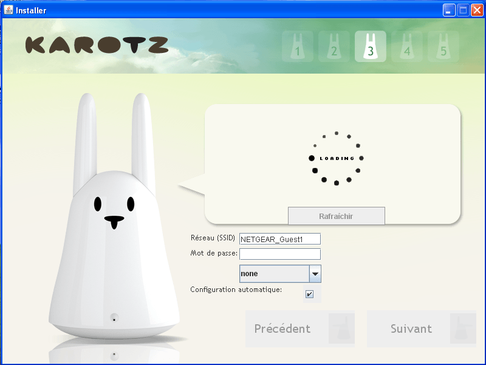Proceed with the Suivant button

pos(422,328)
